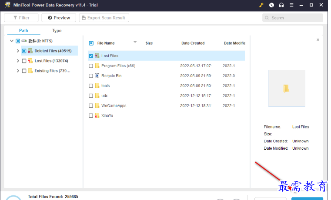Click the WeGameApps folder icon
Screen dimensions: 331x200
(x=97, y=105)
